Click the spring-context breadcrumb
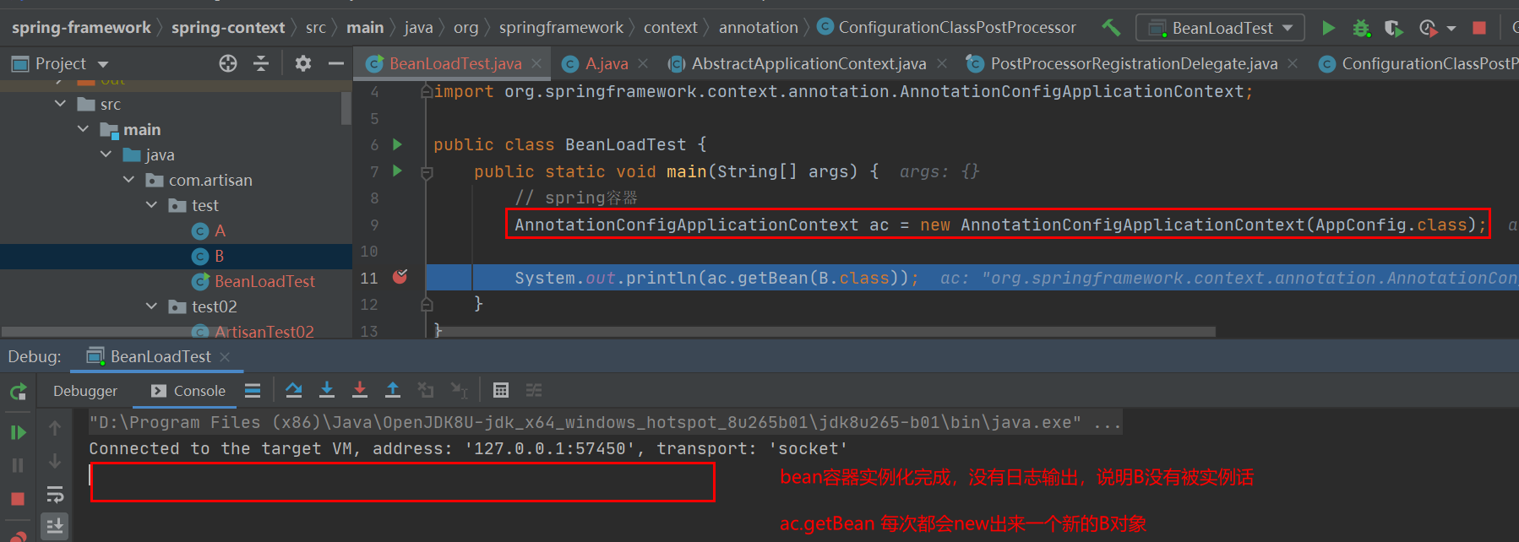The width and height of the screenshot is (1519, 542). [228, 28]
